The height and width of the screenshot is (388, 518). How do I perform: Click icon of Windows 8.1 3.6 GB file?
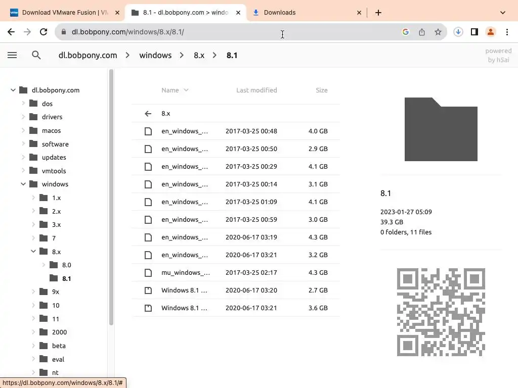[x=148, y=308]
